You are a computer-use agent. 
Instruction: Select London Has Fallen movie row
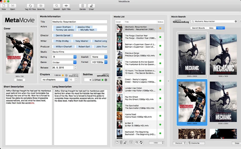tap(139, 89)
